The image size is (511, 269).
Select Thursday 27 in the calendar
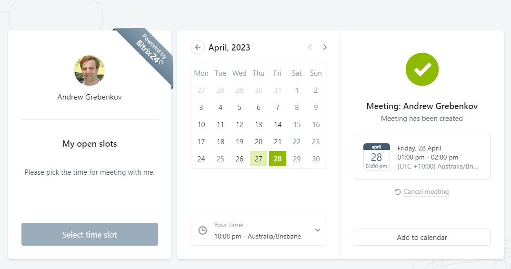click(259, 159)
